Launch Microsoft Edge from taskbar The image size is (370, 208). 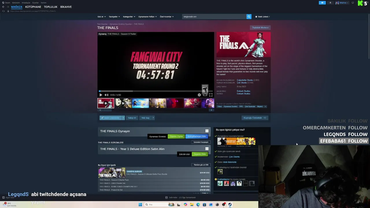point(198,205)
